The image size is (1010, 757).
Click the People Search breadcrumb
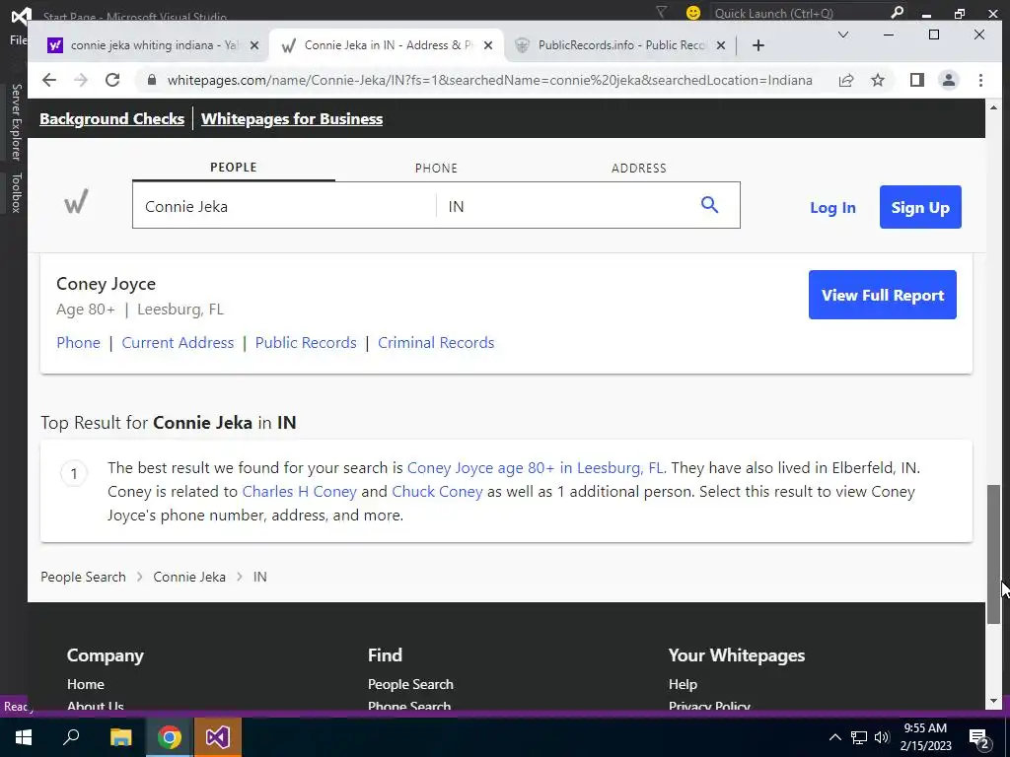tap(83, 577)
